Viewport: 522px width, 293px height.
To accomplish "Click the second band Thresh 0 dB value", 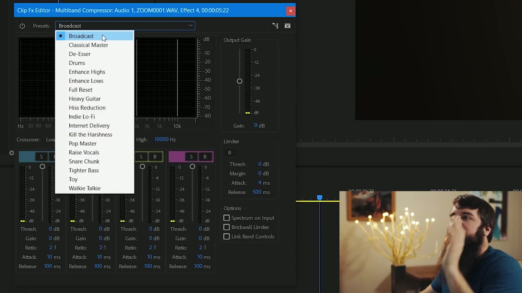I will (x=104, y=229).
